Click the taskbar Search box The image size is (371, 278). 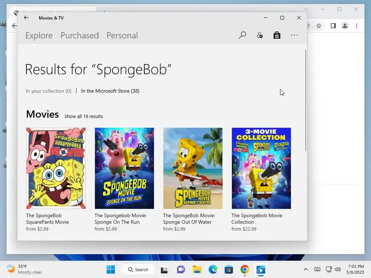[138, 269]
